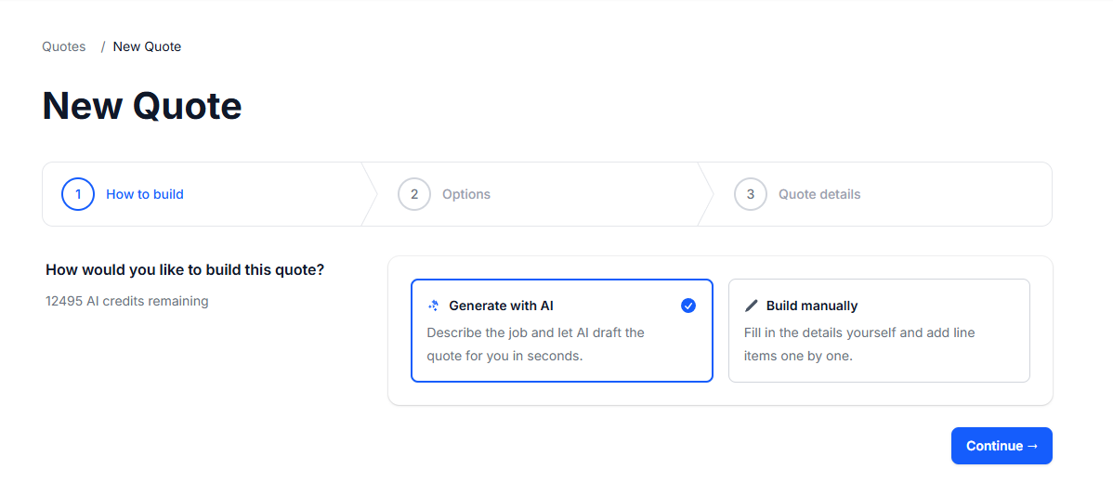Jump to the Quote details step label

(x=819, y=194)
